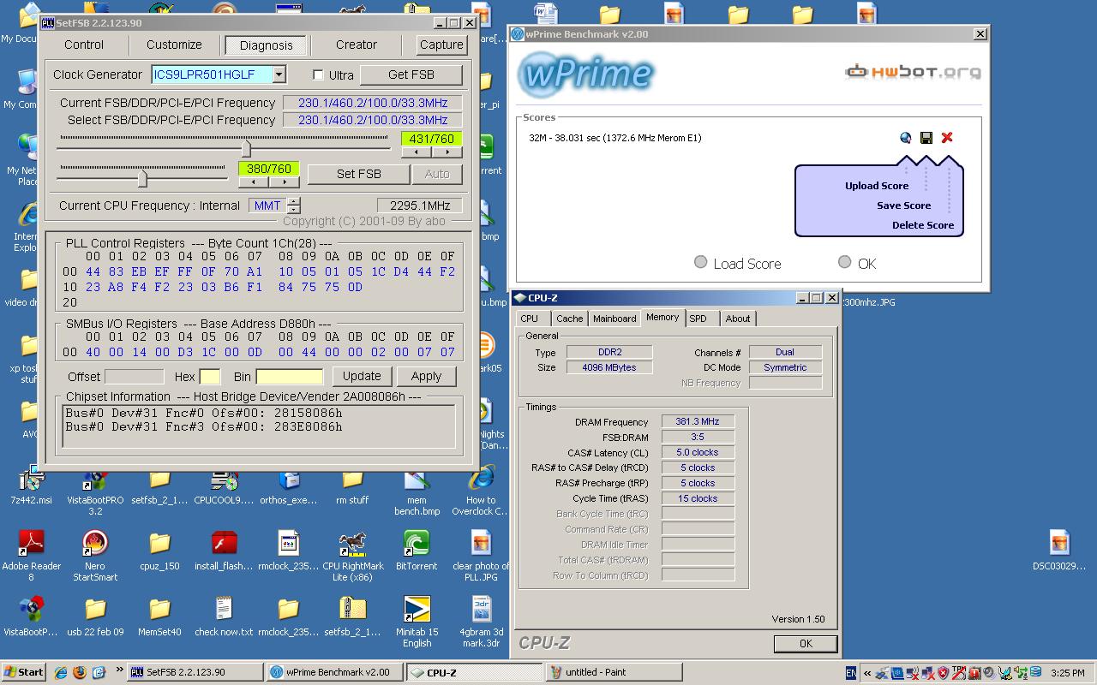Launch Firefox from the quick launch bar
The height and width of the screenshot is (685, 1097).
tap(80, 672)
